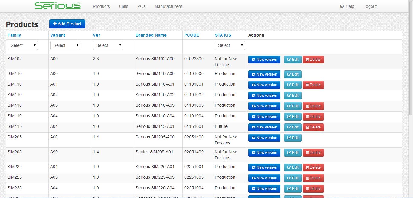Create new version of Serious SIM225-A03
The width and height of the screenshot is (413, 198).
tap(264, 178)
